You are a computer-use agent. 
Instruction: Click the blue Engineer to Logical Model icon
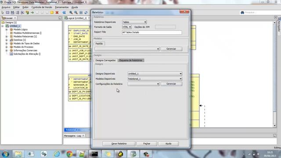64,13
